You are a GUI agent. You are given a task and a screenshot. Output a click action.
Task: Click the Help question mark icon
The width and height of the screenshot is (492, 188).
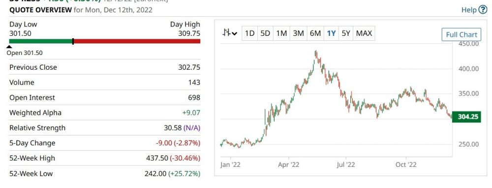point(483,10)
